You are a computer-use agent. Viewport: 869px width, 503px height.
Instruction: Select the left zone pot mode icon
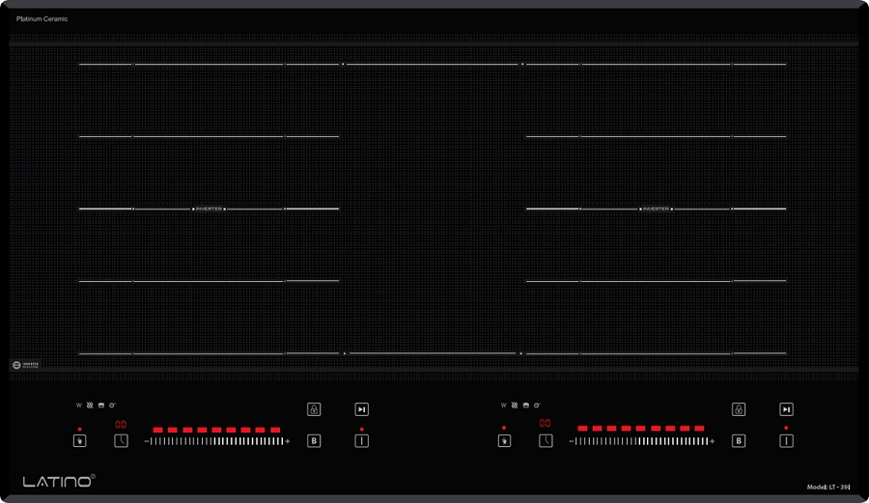click(x=100, y=405)
